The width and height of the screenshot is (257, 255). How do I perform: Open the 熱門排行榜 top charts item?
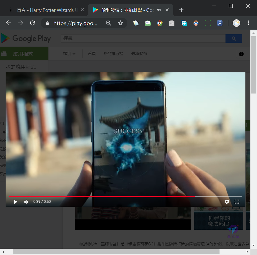[113, 54]
